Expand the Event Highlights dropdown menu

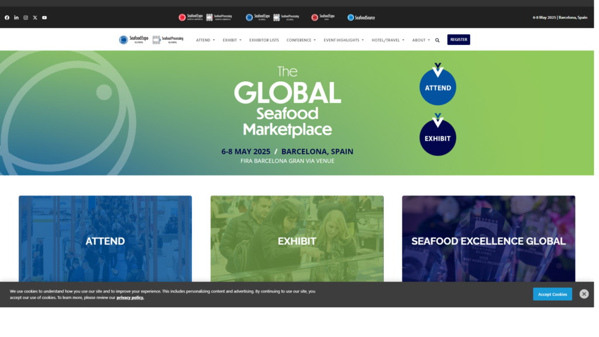(x=344, y=40)
